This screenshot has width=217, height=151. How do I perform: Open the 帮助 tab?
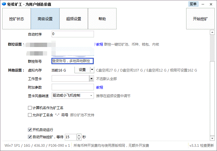pos(102,19)
